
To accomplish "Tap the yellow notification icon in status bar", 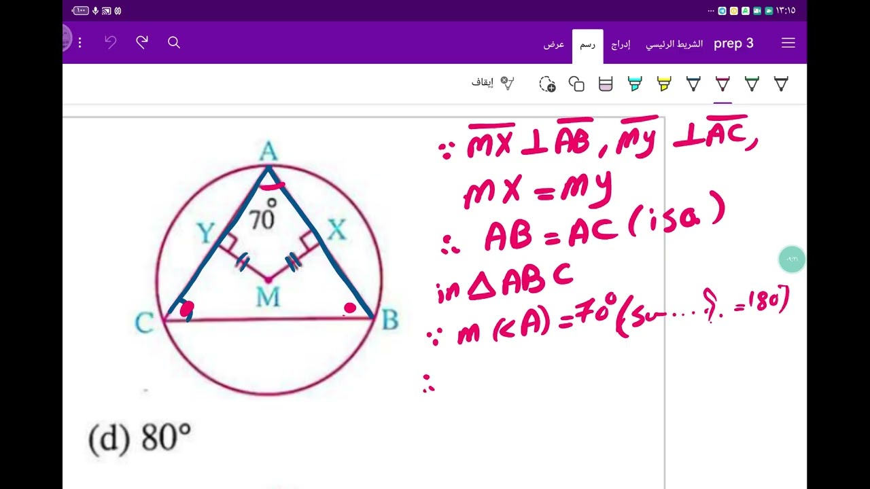I will 733,11.
